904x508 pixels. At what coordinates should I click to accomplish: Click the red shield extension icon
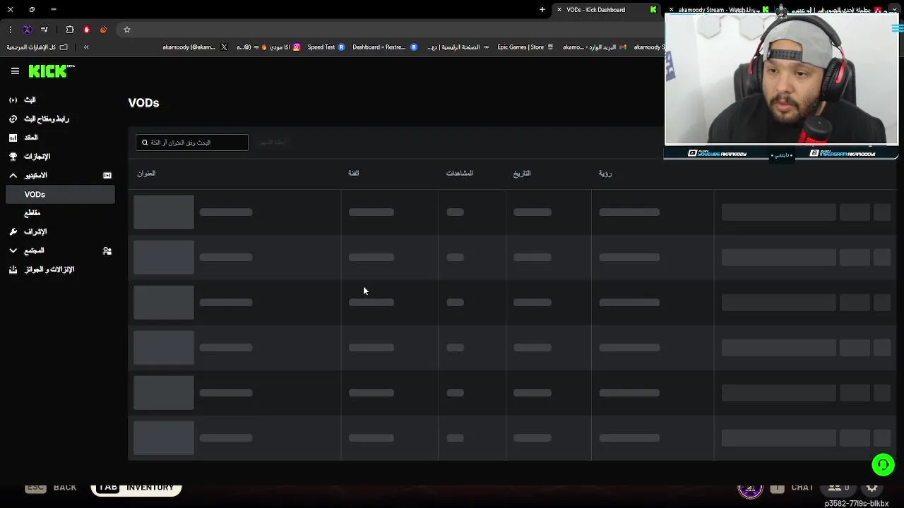click(87, 30)
